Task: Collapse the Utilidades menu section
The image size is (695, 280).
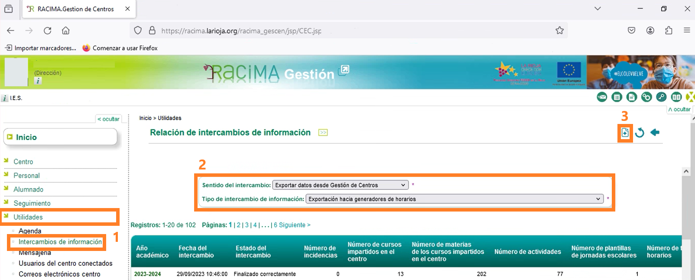Action: click(28, 217)
